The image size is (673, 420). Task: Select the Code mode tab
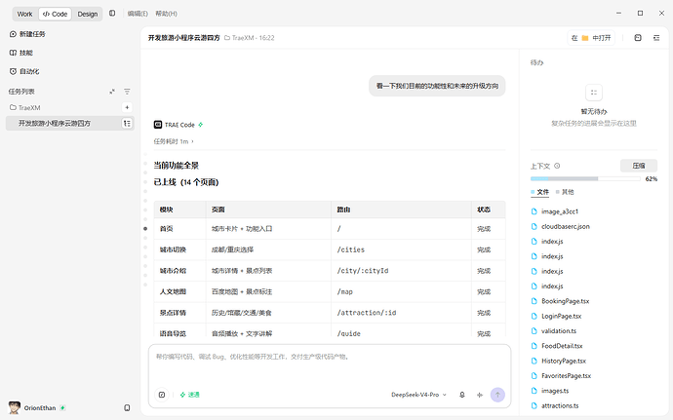tap(55, 14)
